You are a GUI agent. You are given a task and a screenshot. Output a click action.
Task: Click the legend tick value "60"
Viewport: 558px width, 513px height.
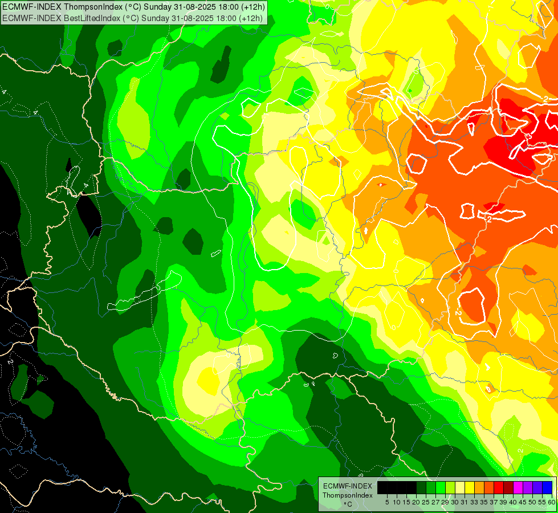[551, 502]
